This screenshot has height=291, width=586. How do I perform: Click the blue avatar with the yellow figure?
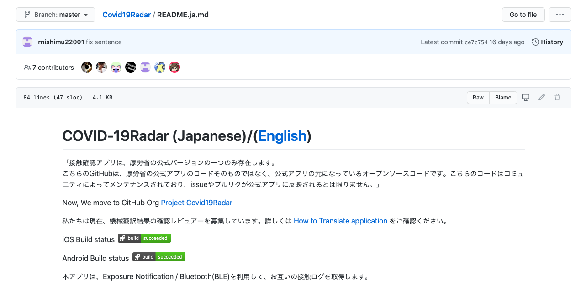[160, 68]
